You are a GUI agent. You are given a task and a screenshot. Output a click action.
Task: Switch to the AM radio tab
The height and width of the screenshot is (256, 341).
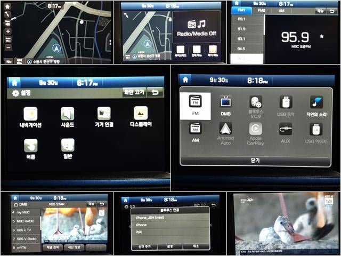tap(281, 10)
